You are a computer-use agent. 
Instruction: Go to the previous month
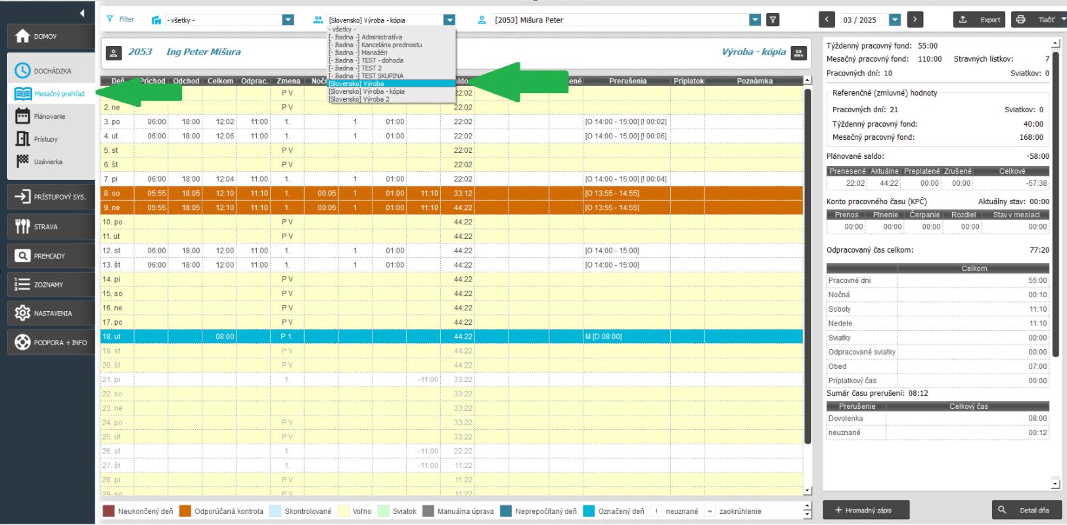click(827, 20)
